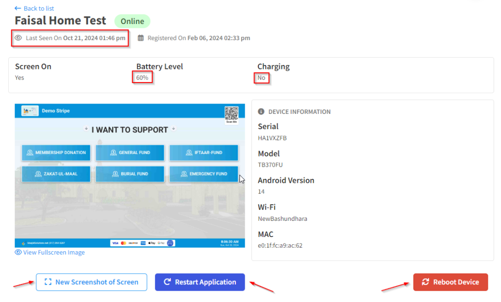The height and width of the screenshot is (302, 501).
Task: Take a New Screenshot of Screen
Action: [91, 282]
